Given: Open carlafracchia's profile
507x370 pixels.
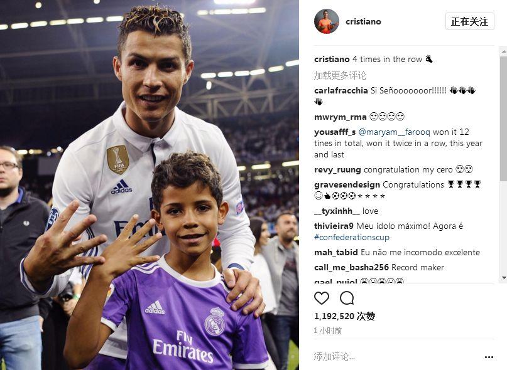Looking at the screenshot, I should [341, 90].
